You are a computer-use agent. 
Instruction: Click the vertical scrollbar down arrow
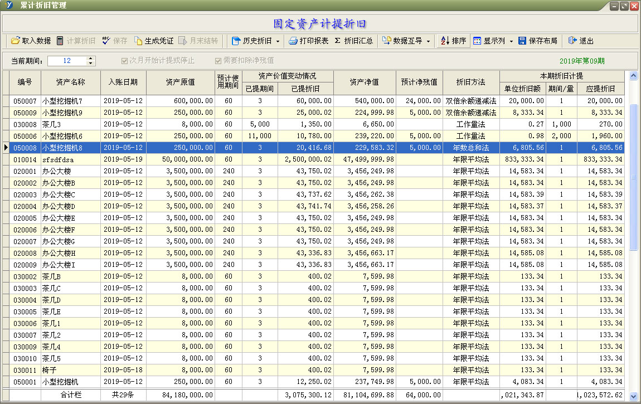pos(633,396)
